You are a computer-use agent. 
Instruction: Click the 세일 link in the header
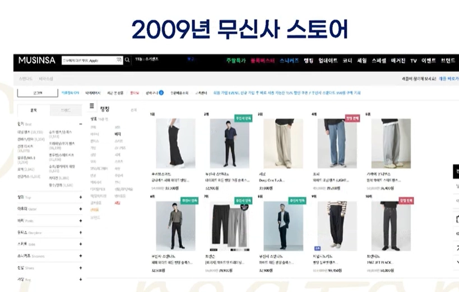click(x=362, y=61)
